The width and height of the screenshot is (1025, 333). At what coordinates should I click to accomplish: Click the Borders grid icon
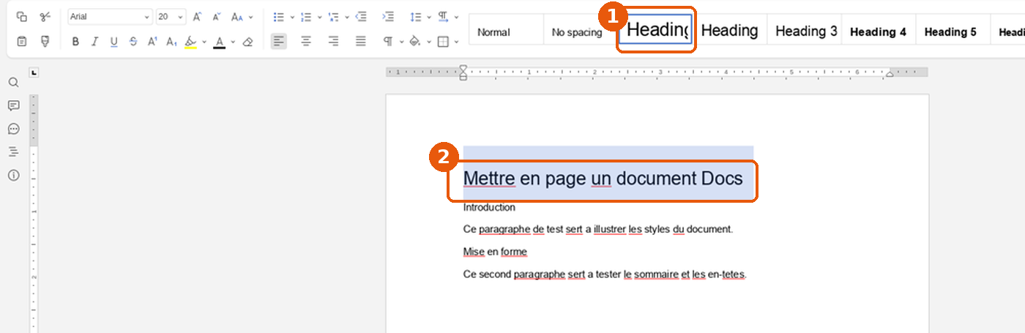(x=444, y=42)
